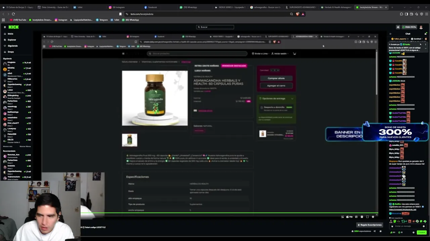Unpin the pinned BotRix chat message
Screen dimensions: 430x241
coord(421,44)
